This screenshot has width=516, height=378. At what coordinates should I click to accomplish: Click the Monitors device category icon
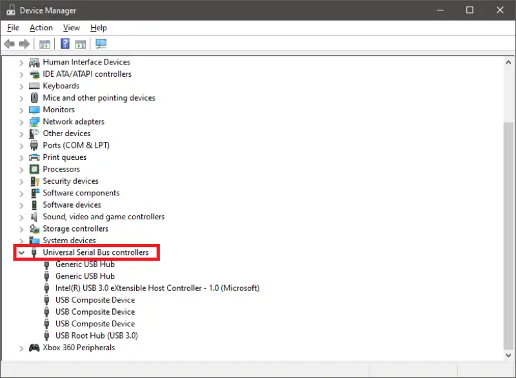[x=34, y=110]
